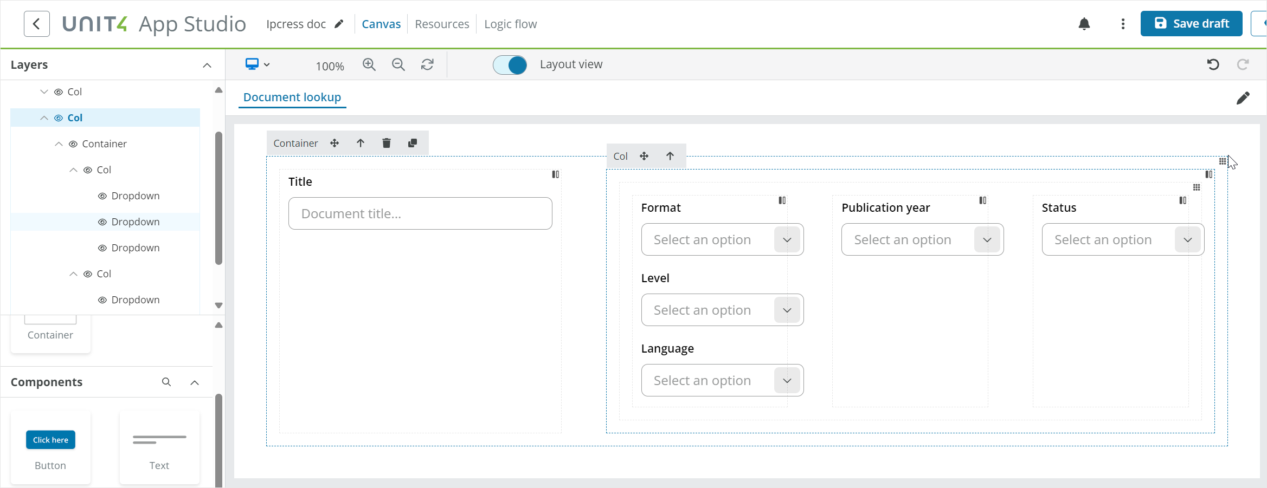Search components with the magnifier icon
This screenshot has width=1267, height=488.
[x=166, y=382]
